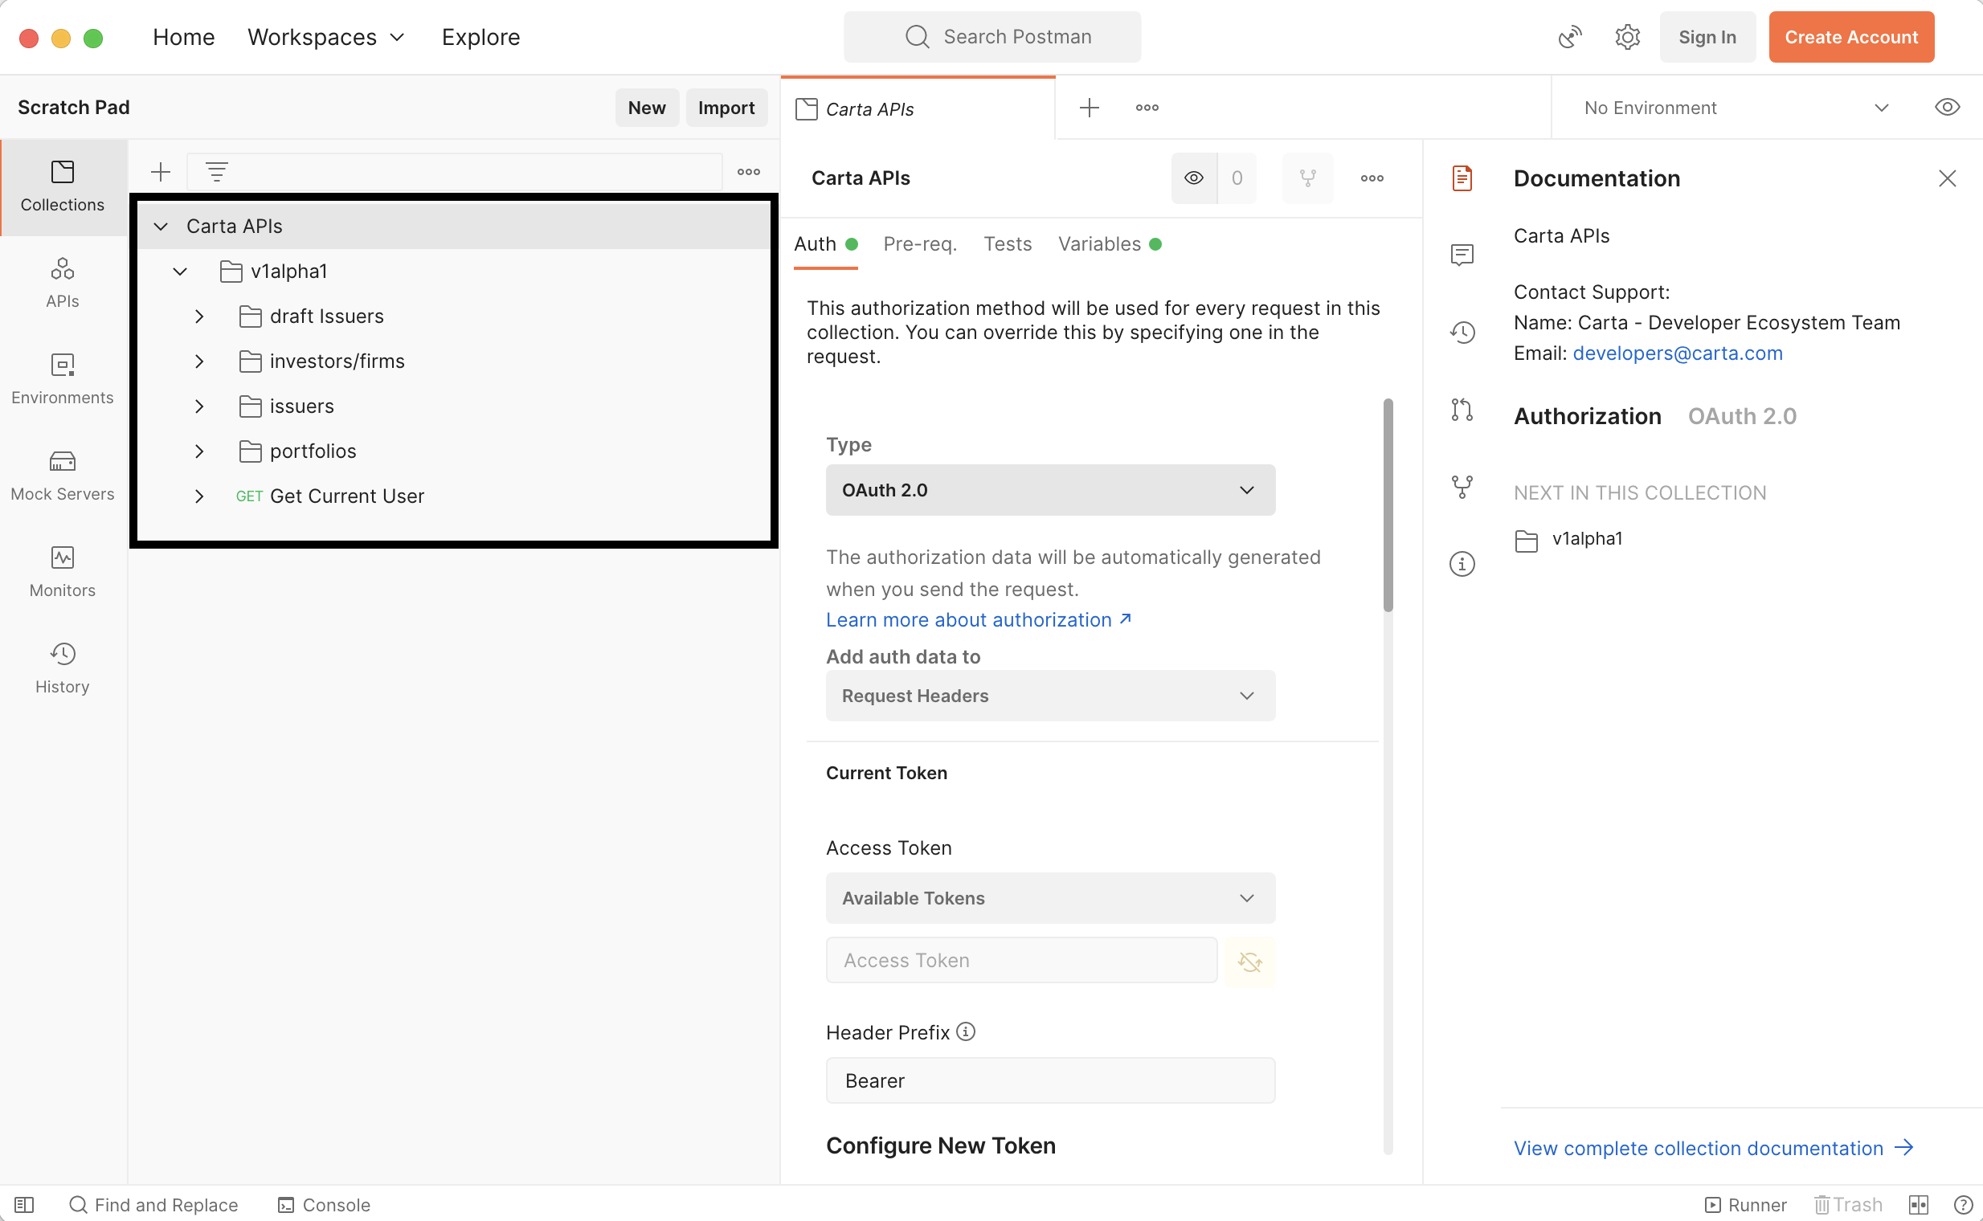Screen dimensions: 1983x1221
Task: Open settings gear icon in header
Action: point(1627,37)
